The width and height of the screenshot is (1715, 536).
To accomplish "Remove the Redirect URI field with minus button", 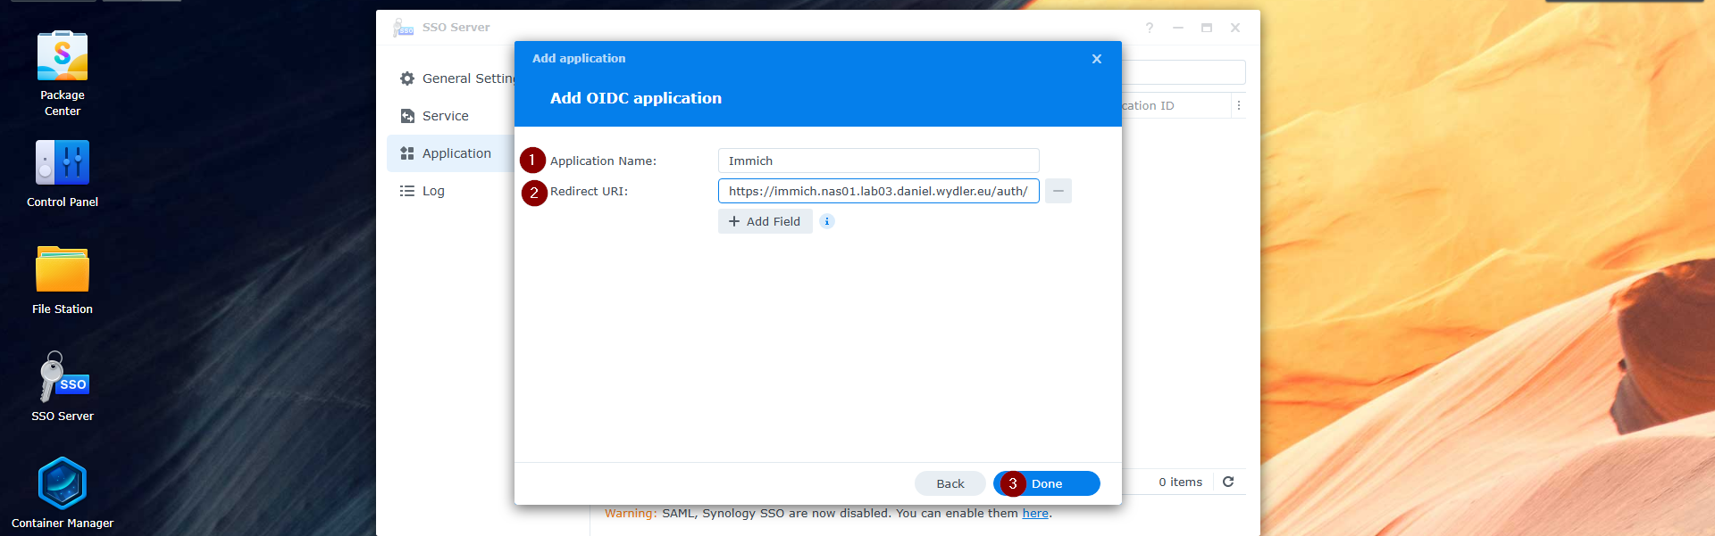I will (1058, 191).
